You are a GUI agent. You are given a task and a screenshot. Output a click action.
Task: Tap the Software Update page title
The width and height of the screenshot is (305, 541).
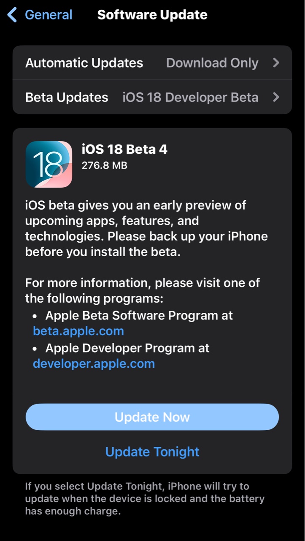pyautogui.click(x=152, y=15)
